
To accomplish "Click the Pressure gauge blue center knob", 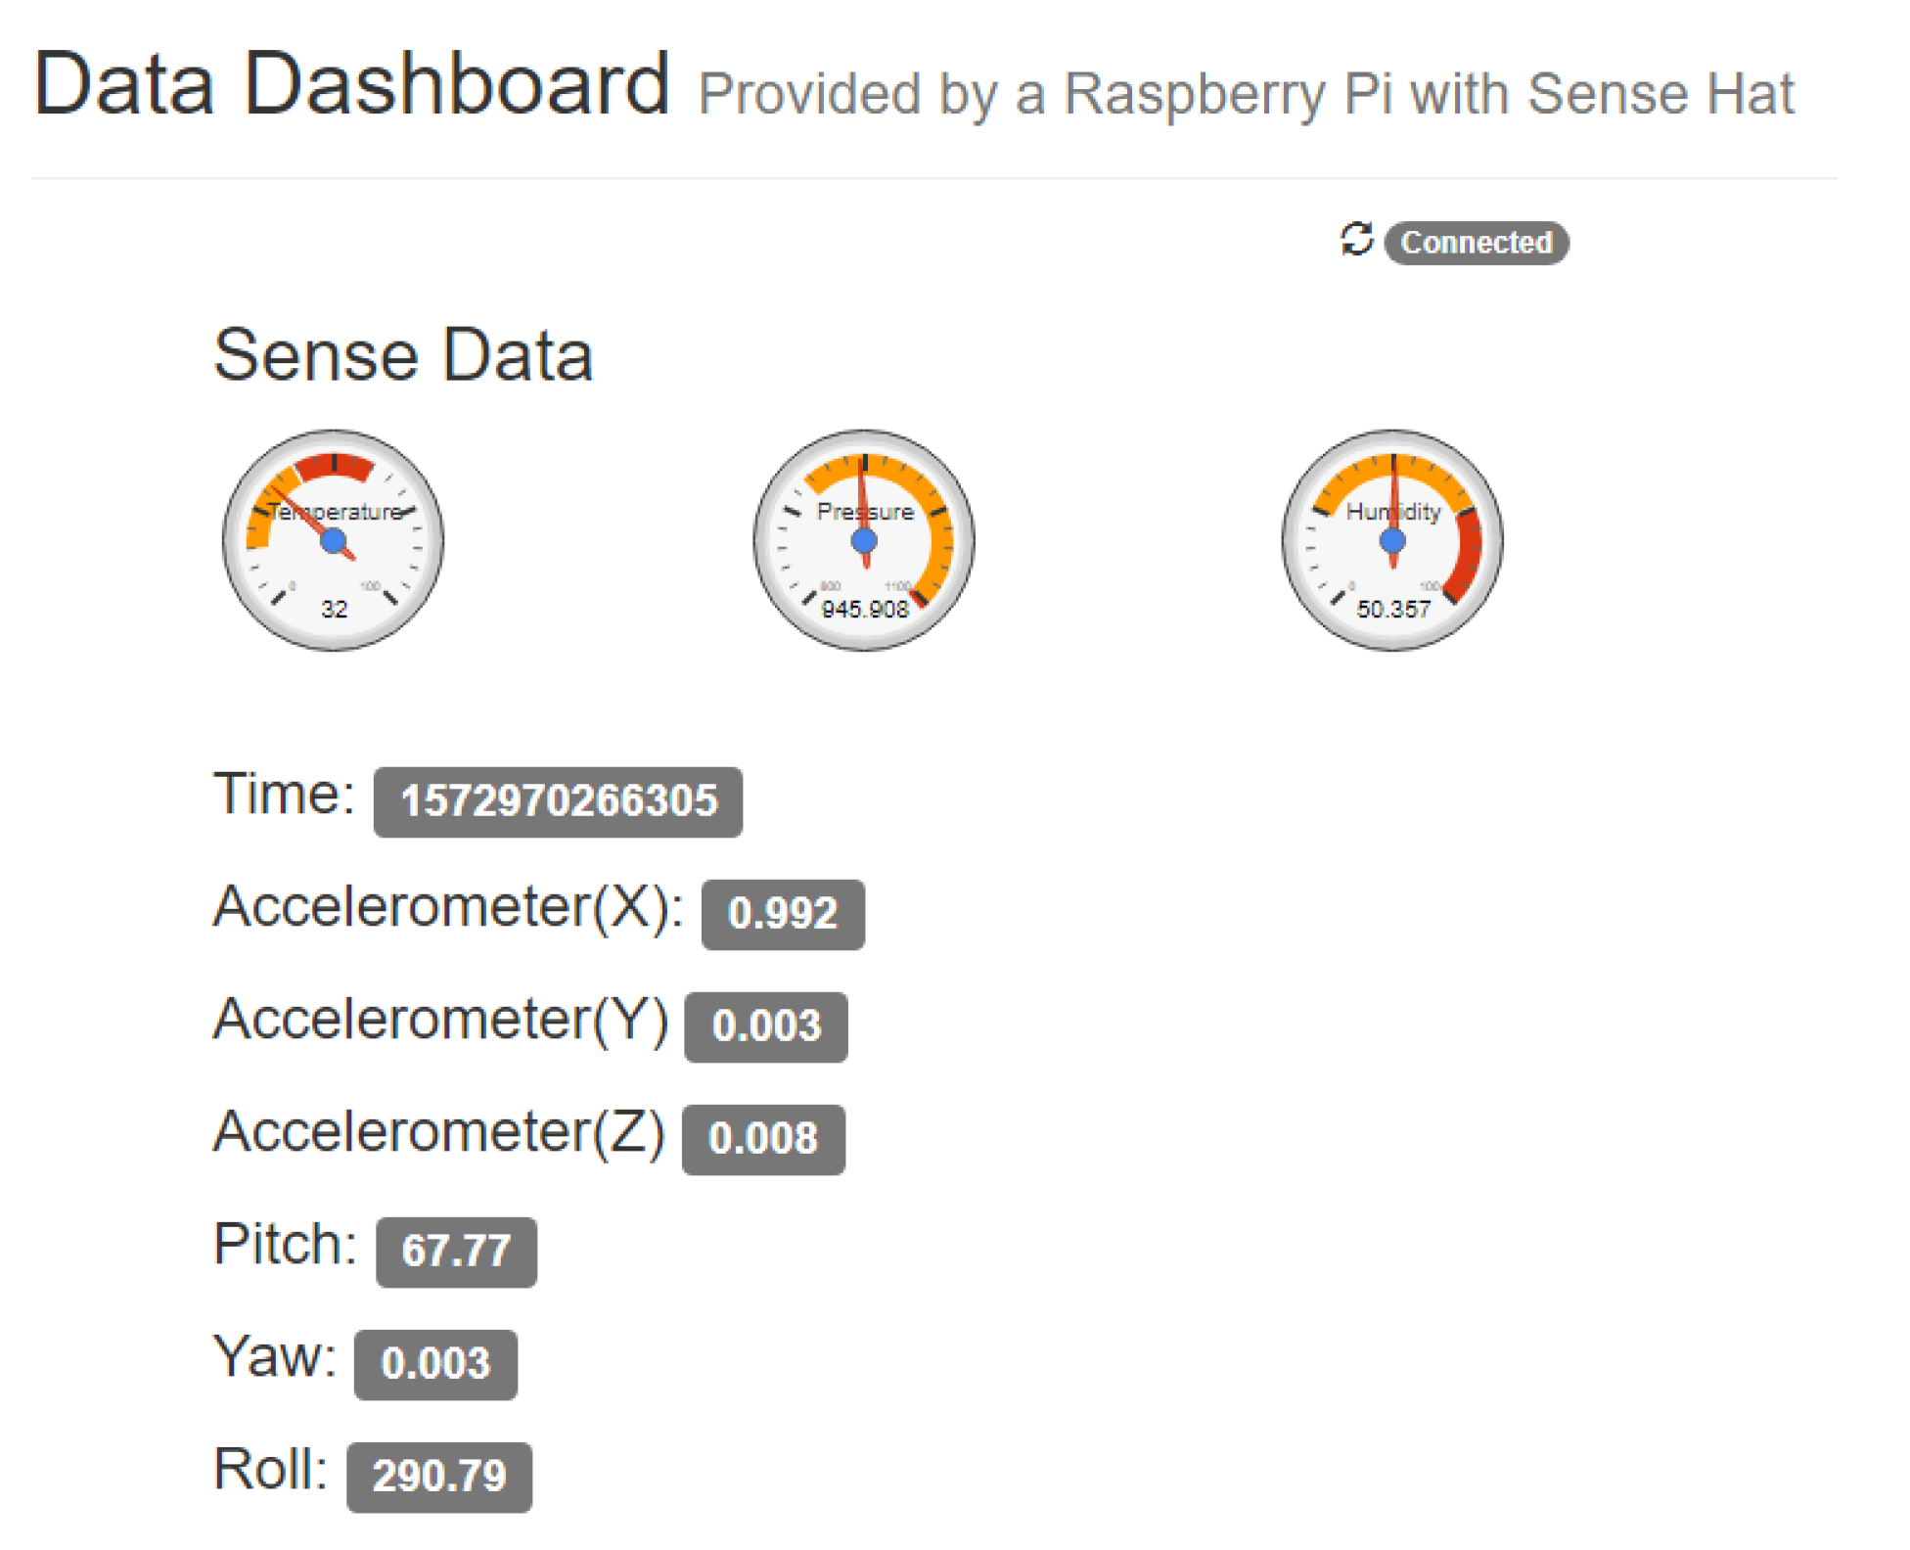I will pyautogui.click(x=864, y=540).
